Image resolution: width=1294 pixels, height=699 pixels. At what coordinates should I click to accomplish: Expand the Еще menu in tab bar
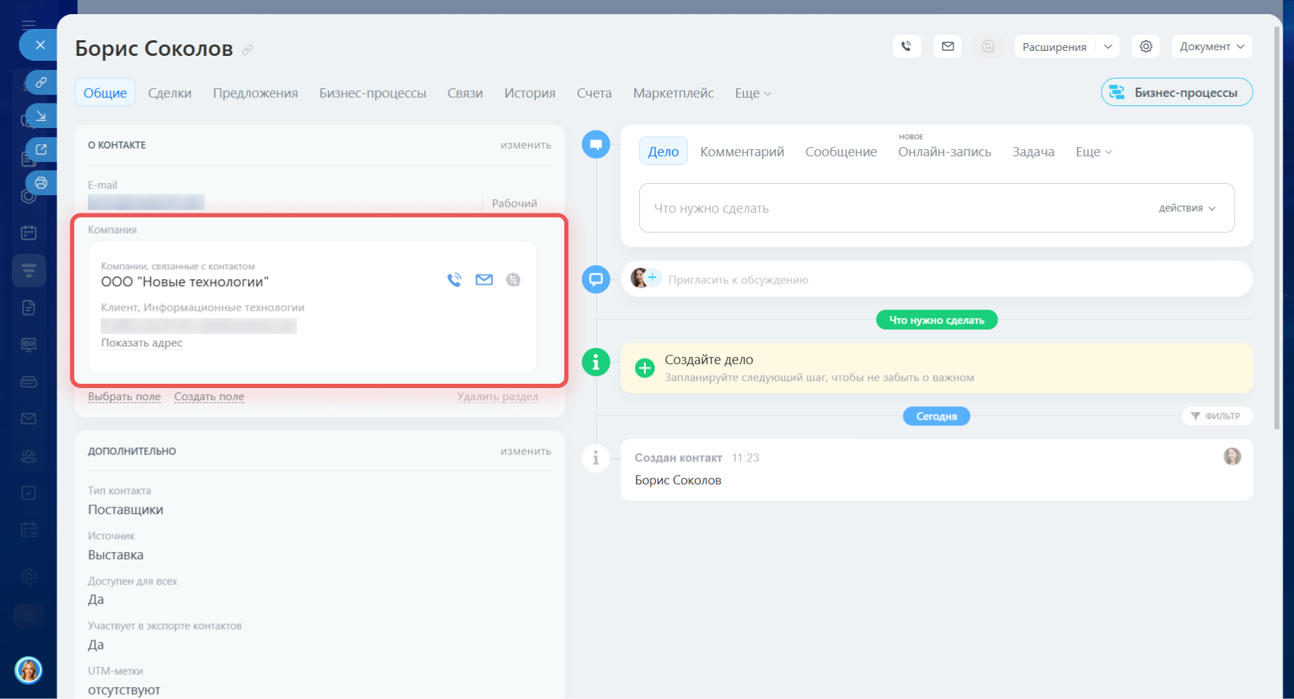(752, 93)
